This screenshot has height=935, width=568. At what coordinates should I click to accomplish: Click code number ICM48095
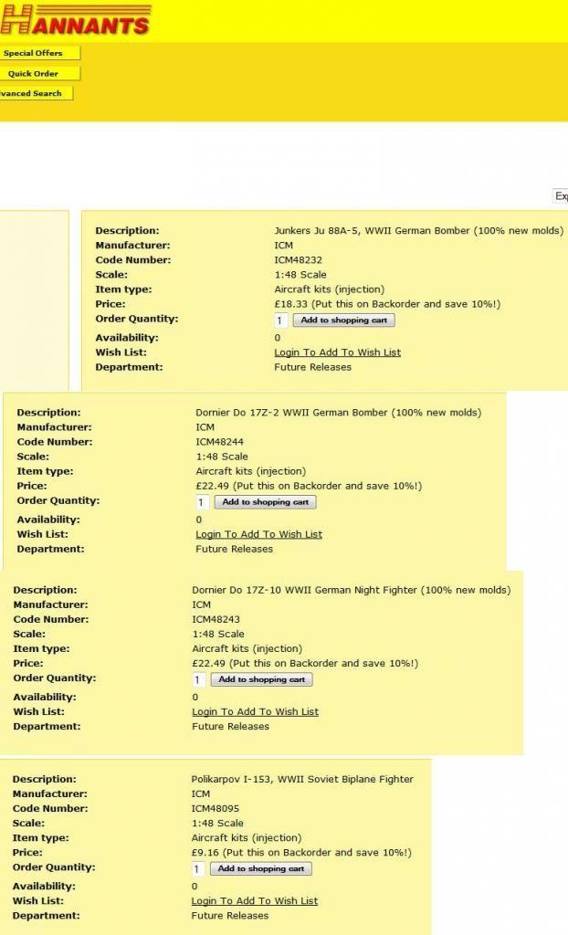pos(216,808)
